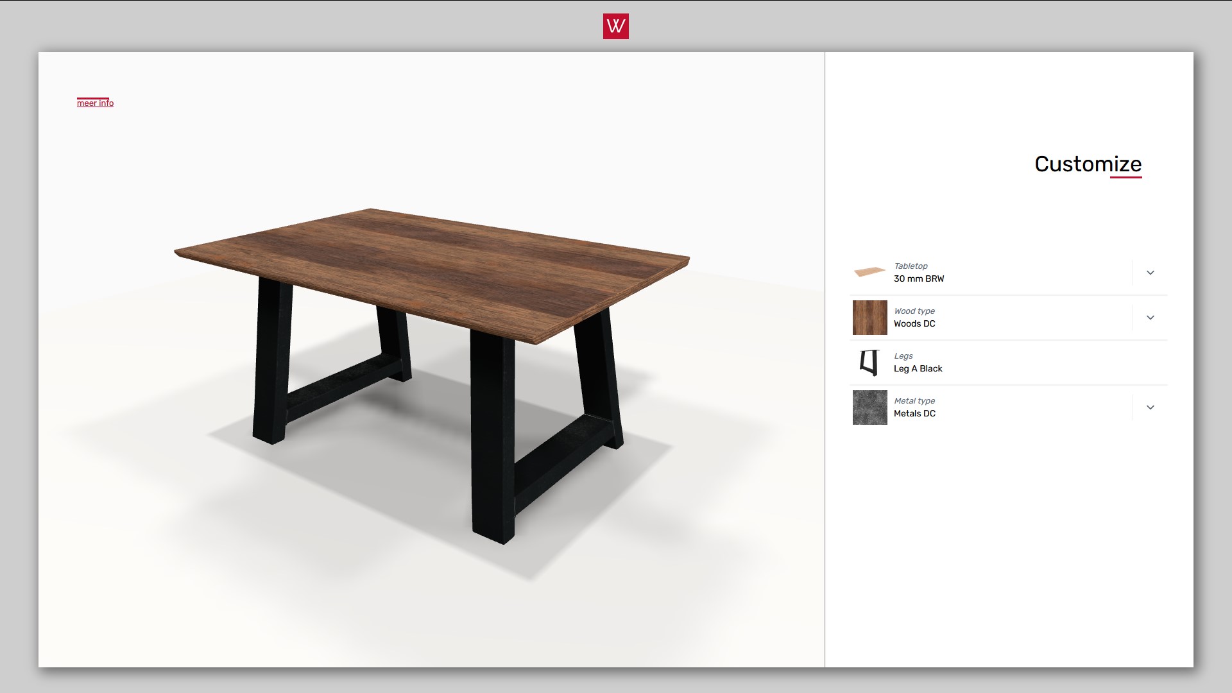
Task: Select the Metals DC metal texture swatch
Action: point(869,407)
